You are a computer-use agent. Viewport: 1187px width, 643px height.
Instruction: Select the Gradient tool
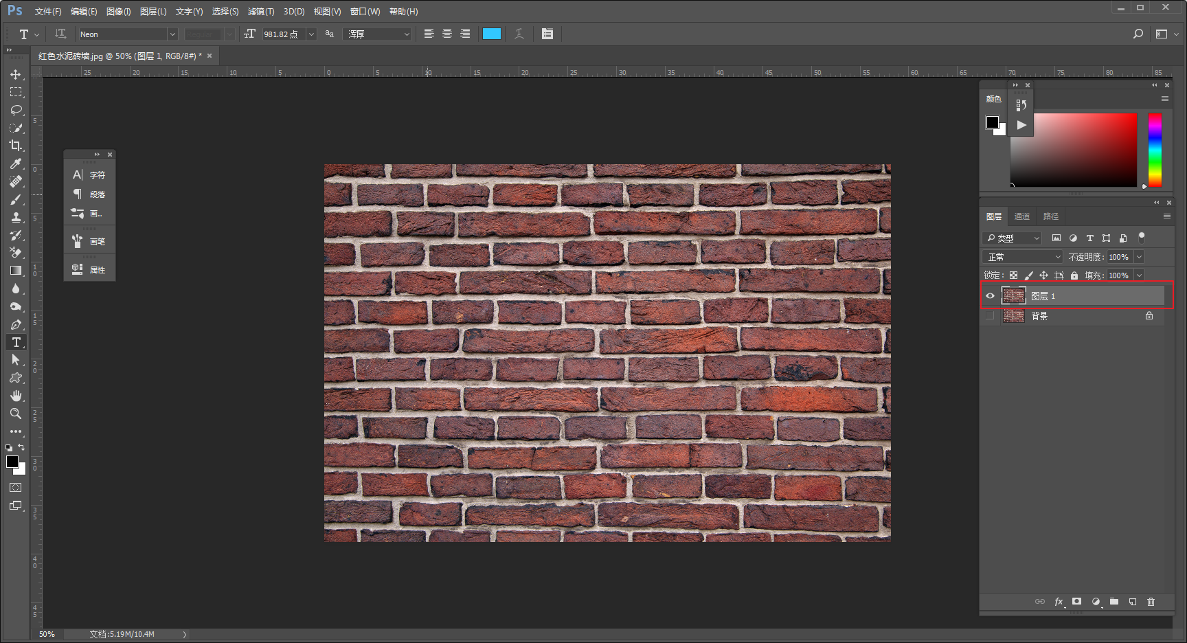pos(16,271)
